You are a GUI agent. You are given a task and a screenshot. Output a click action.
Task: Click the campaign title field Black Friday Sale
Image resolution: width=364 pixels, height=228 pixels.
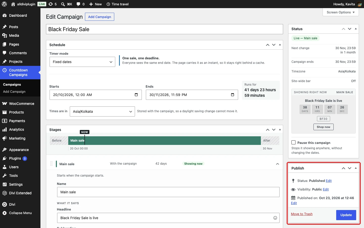[165, 29]
